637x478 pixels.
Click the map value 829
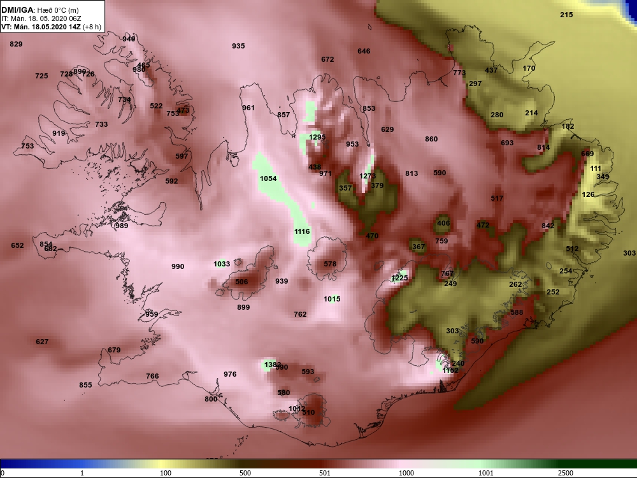pyautogui.click(x=17, y=44)
